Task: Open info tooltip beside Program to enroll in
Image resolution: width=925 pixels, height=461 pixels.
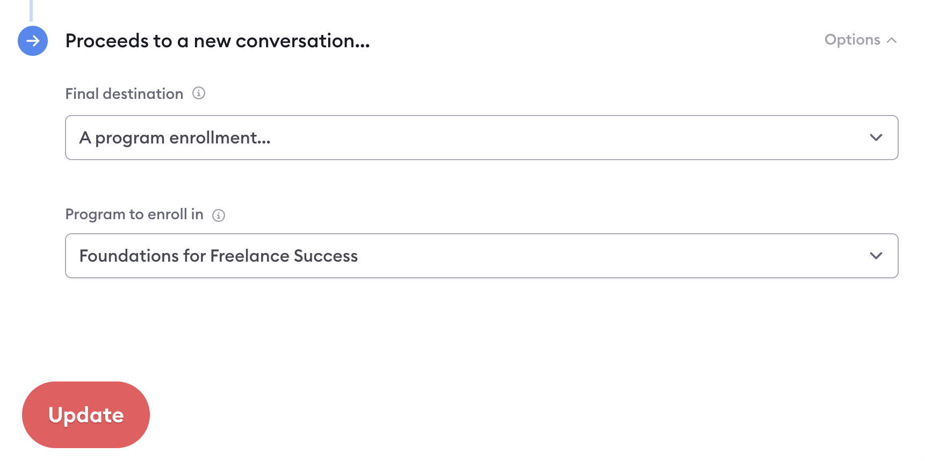Action: [x=219, y=215]
